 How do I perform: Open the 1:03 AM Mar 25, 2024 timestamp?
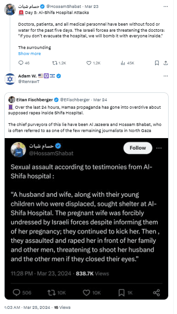coord(28,307)
